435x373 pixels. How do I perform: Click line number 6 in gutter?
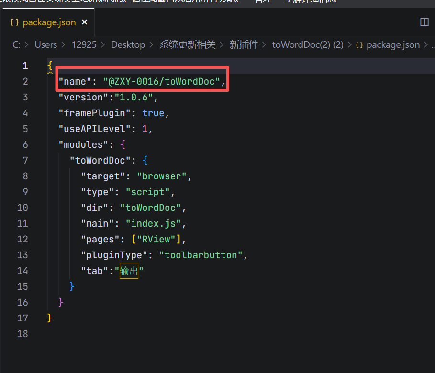pos(25,144)
